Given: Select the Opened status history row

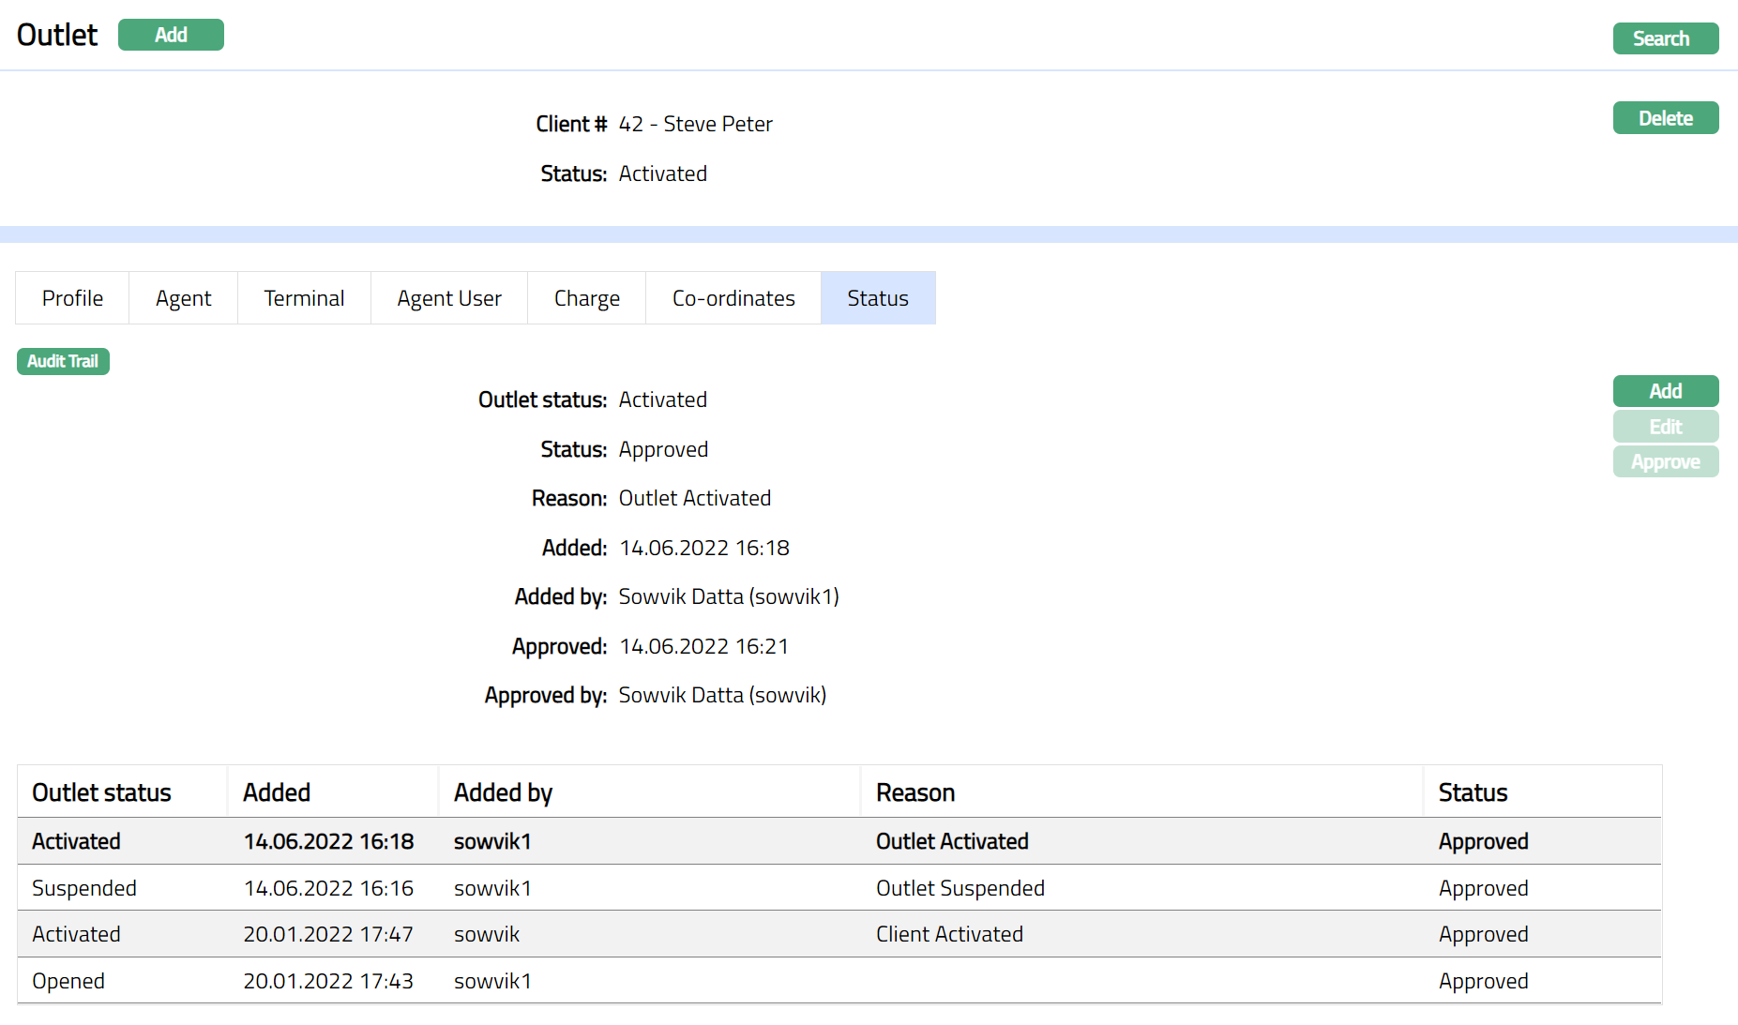Looking at the screenshot, I should tap(839, 981).
